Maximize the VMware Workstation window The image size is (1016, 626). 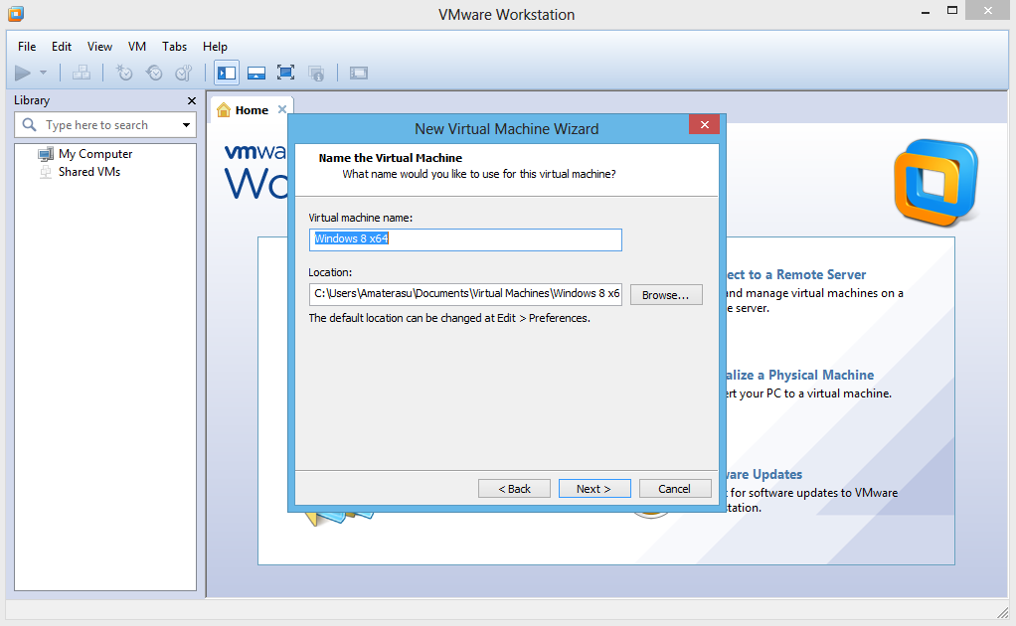pyautogui.click(x=952, y=11)
